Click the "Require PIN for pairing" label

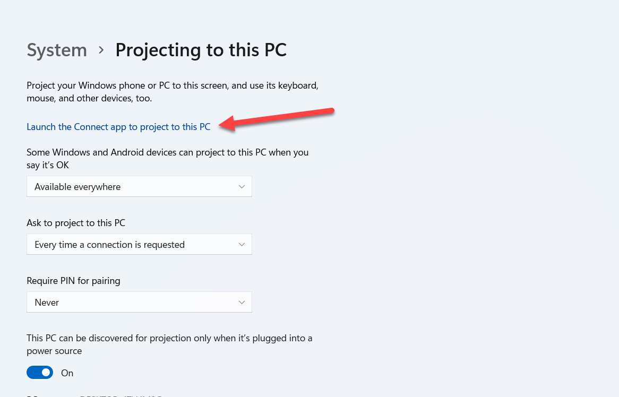point(73,281)
